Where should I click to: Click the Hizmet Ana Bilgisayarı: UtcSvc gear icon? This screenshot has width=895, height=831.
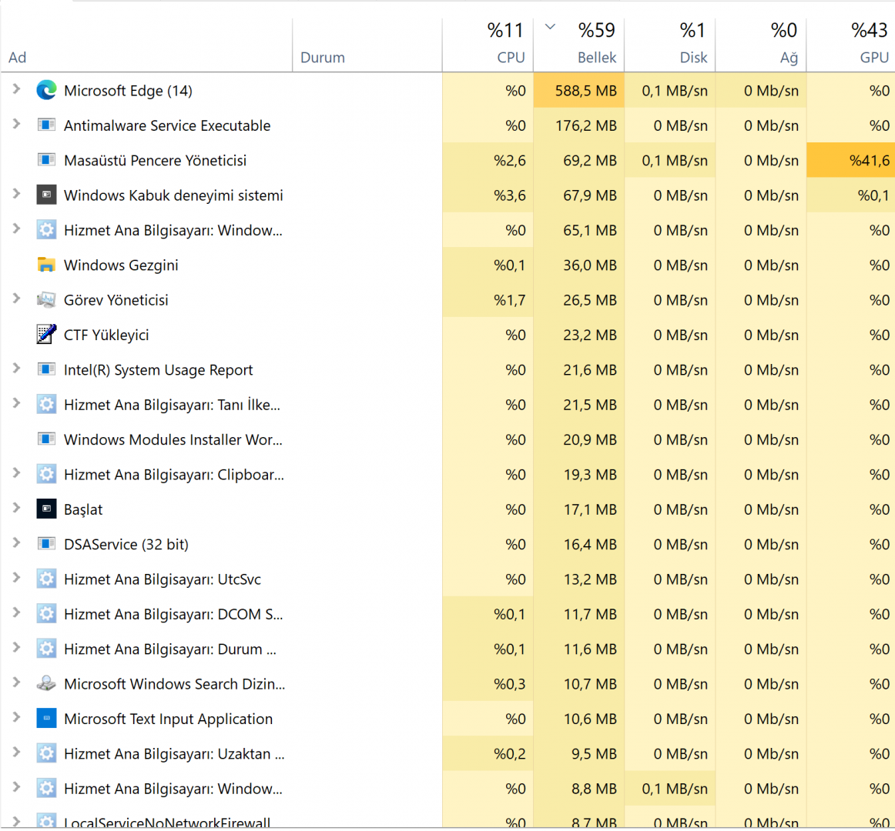click(x=46, y=579)
